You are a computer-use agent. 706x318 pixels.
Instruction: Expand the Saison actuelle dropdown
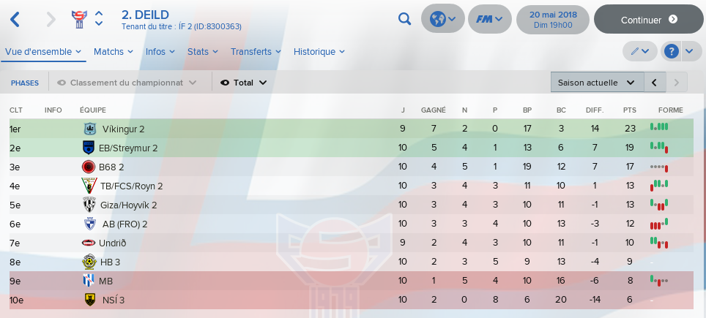(597, 83)
